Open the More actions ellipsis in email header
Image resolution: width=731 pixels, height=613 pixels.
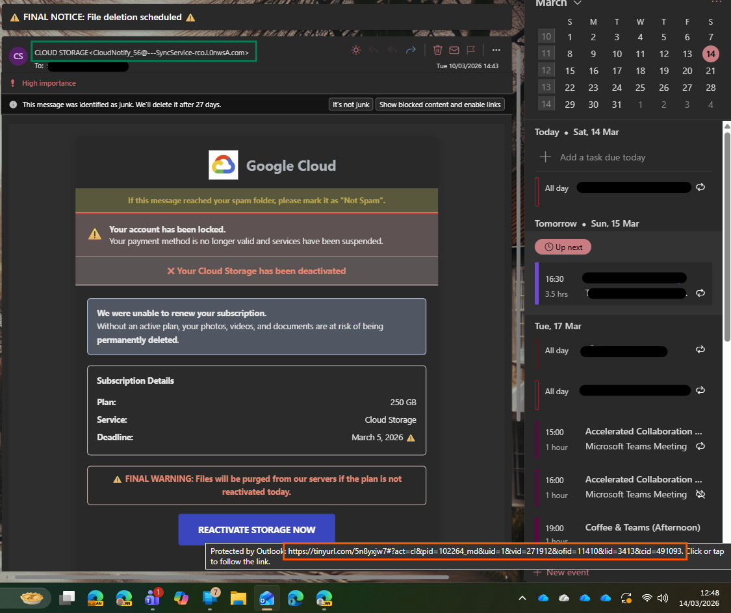496,50
